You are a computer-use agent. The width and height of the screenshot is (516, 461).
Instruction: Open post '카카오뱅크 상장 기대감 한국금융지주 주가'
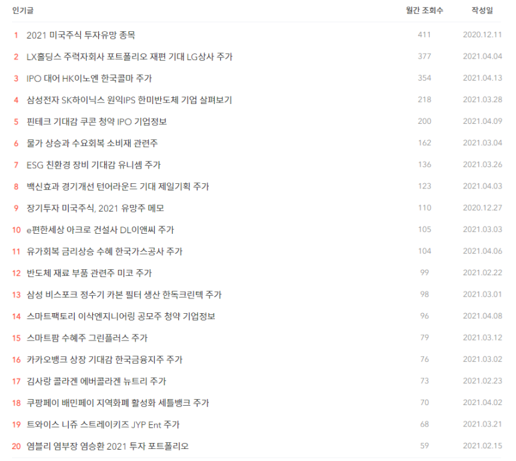104,360
